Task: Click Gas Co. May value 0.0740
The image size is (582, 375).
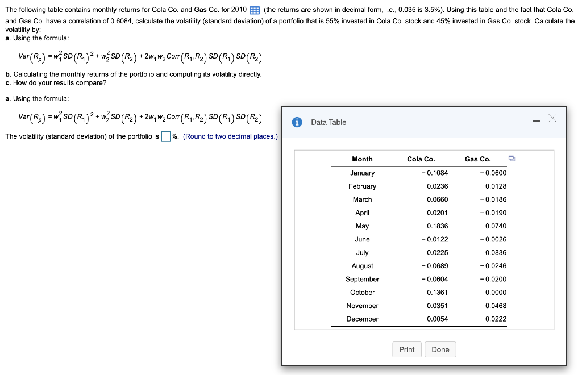Action: tap(496, 226)
